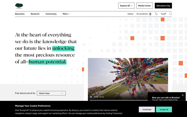Open the Accessibility text link
Viewport: 187px width, 117px height.
click(142, 14)
